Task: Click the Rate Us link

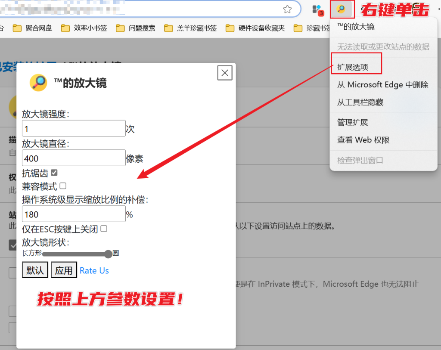Action: tap(94, 270)
